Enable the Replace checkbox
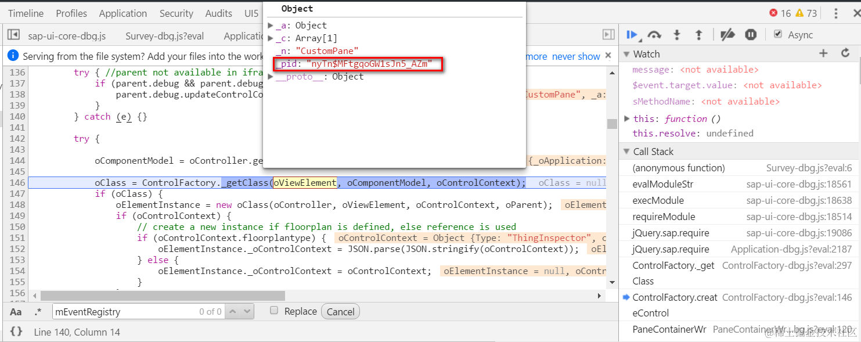Image resolution: width=861 pixels, height=342 pixels. 274,311
